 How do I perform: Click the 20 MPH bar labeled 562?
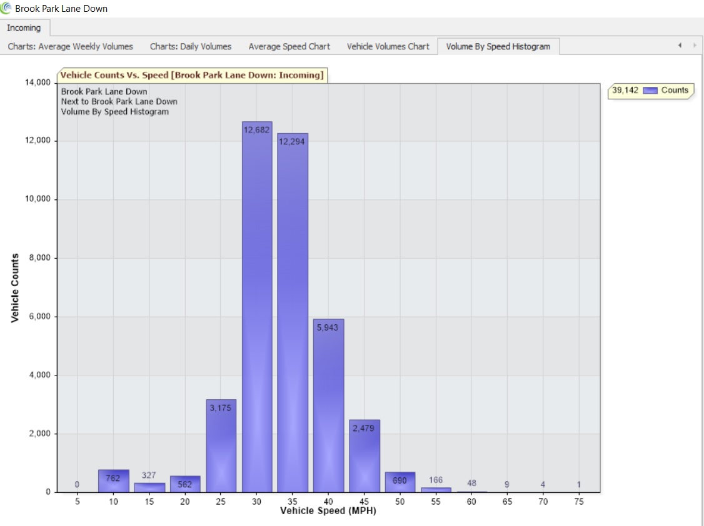coord(185,484)
